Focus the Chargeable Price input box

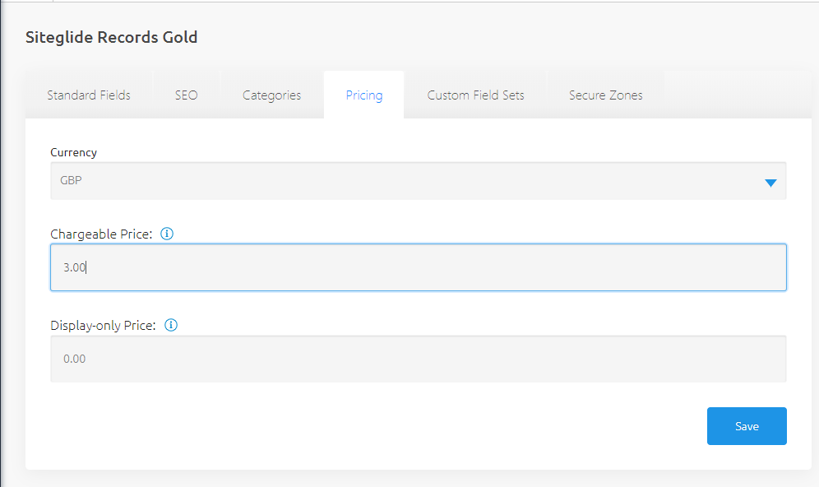pos(418,267)
